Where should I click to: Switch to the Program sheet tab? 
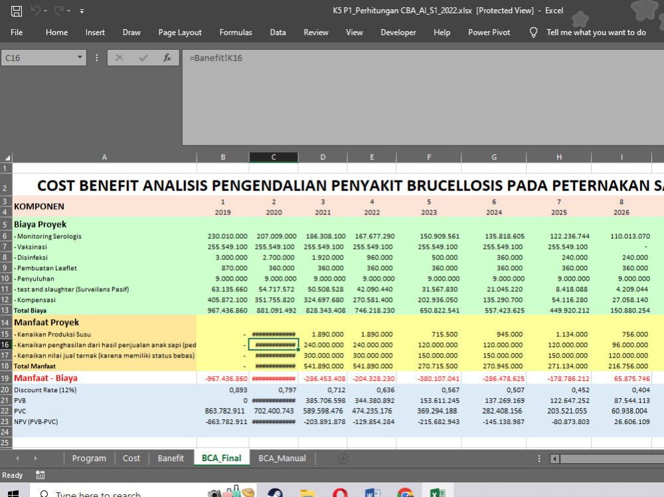click(89, 458)
